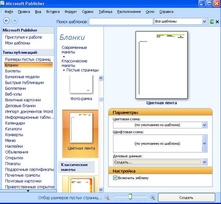Select 'Конверты' publication type

[14, 135]
